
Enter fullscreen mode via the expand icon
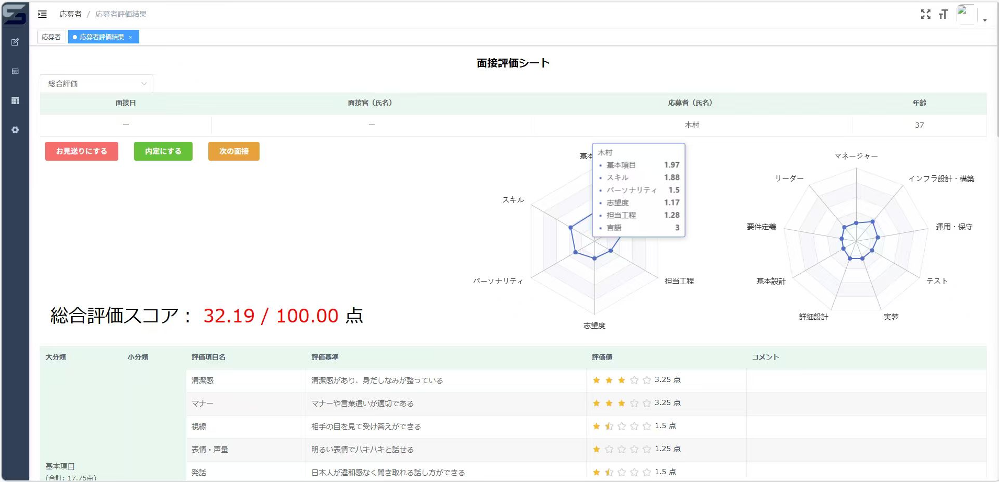coord(926,14)
